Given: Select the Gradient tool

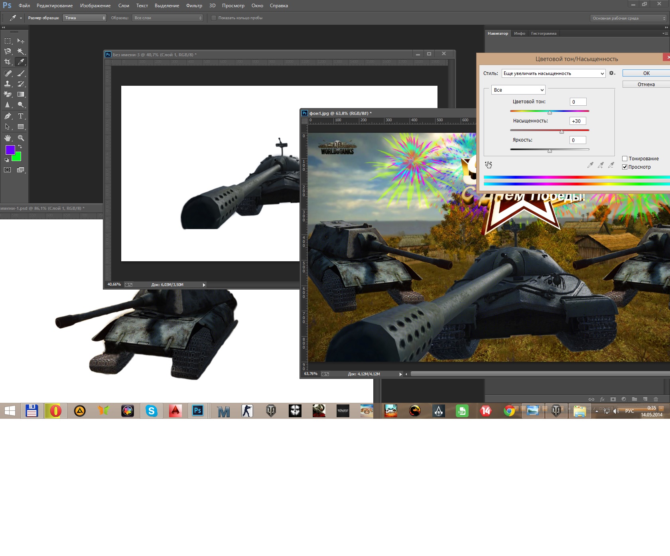Looking at the screenshot, I should coord(21,95).
